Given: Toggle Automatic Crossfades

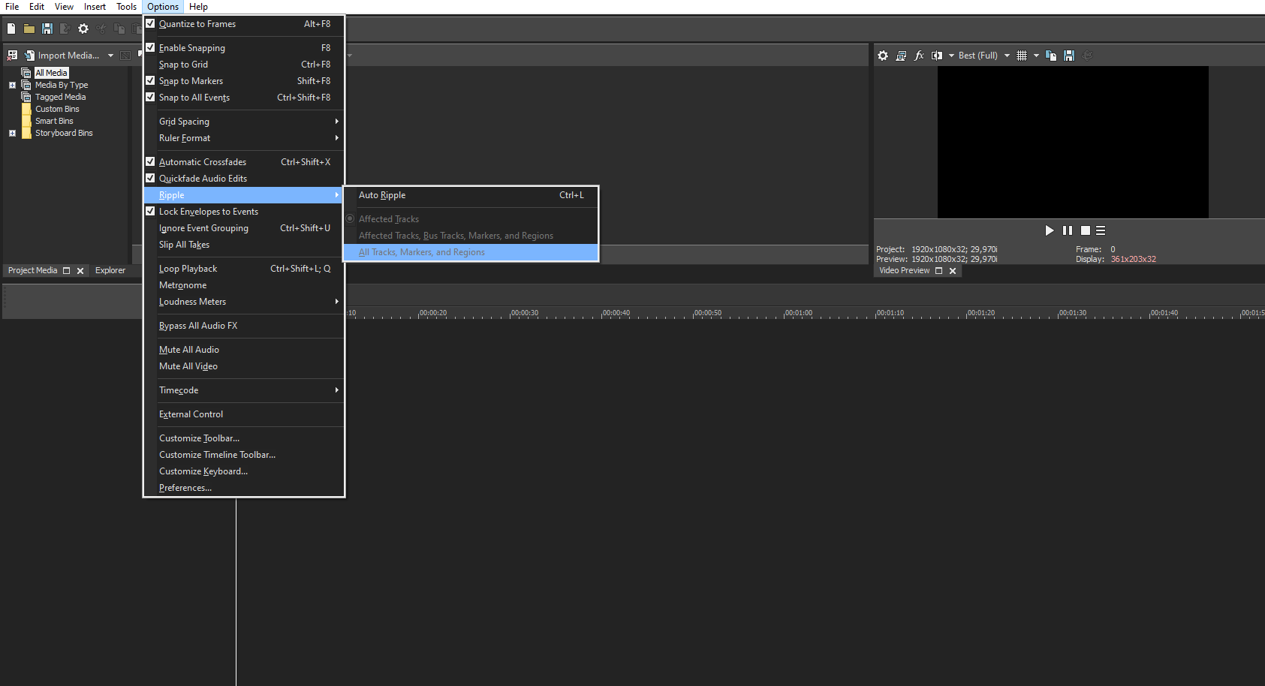Looking at the screenshot, I should (244, 162).
